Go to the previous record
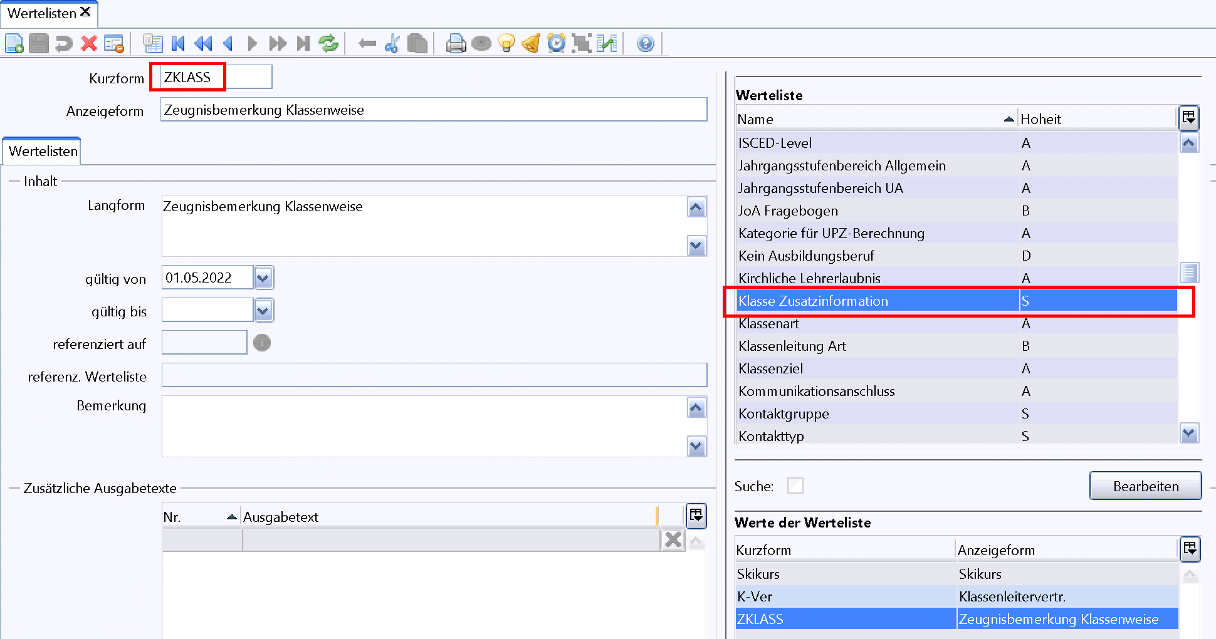The width and height of the screenshot is (1216, 639). tap(228, 43)
